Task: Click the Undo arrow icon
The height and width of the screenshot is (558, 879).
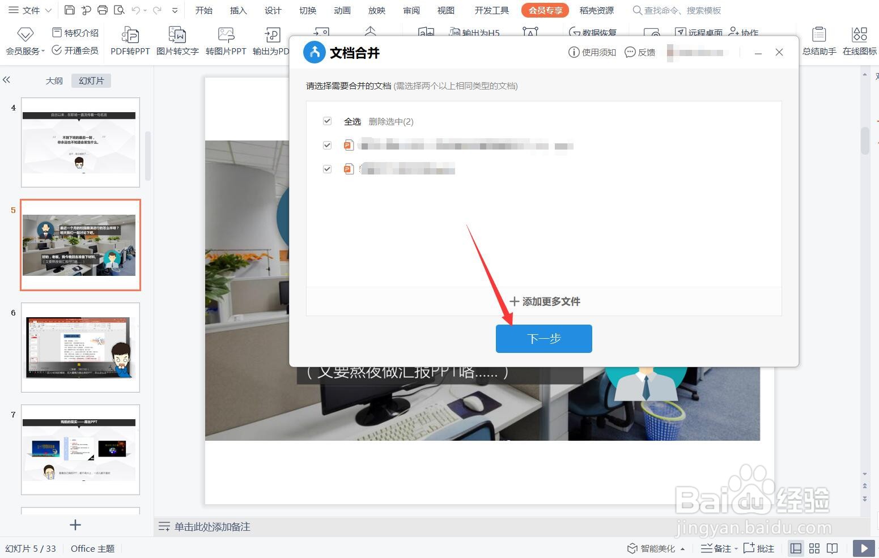Action: click(135, 10)
